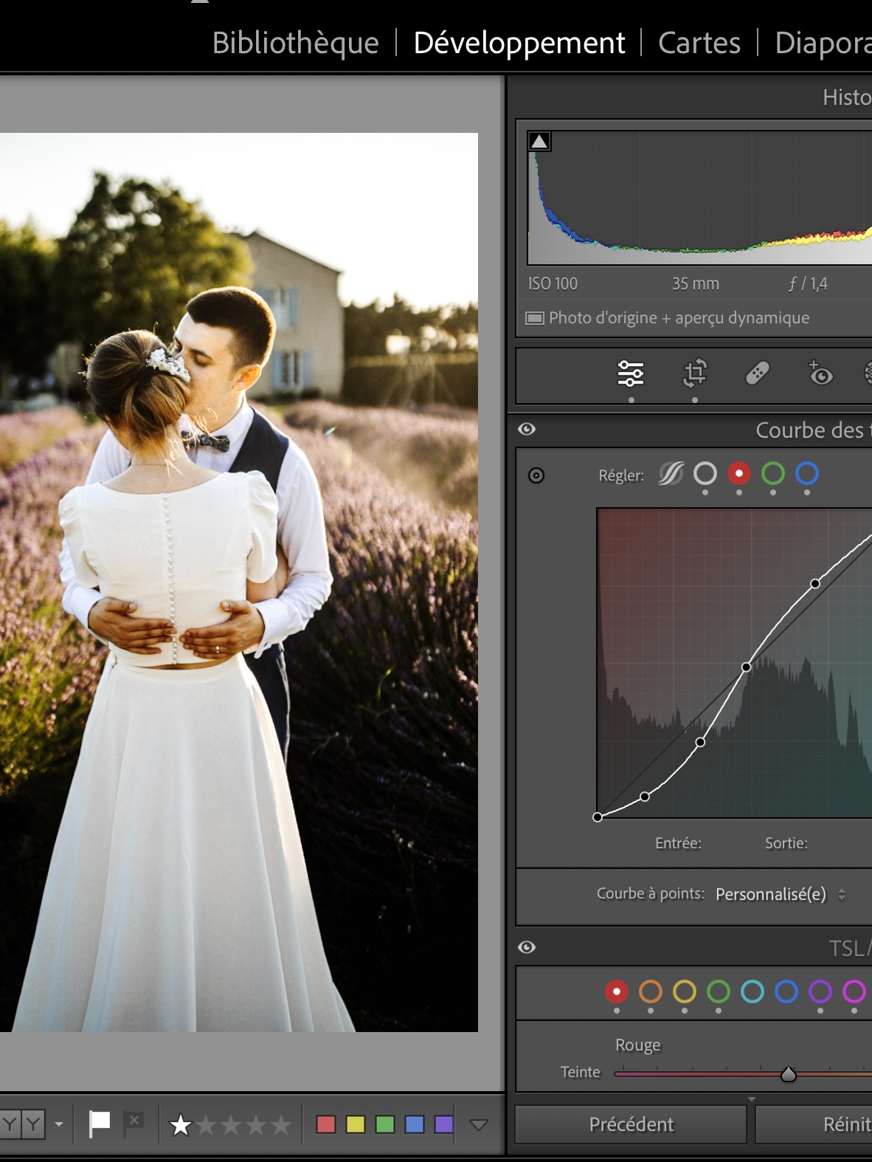Select the green channel curve circle
This screenshot has width=872, height=1162.
click(772, 473)
